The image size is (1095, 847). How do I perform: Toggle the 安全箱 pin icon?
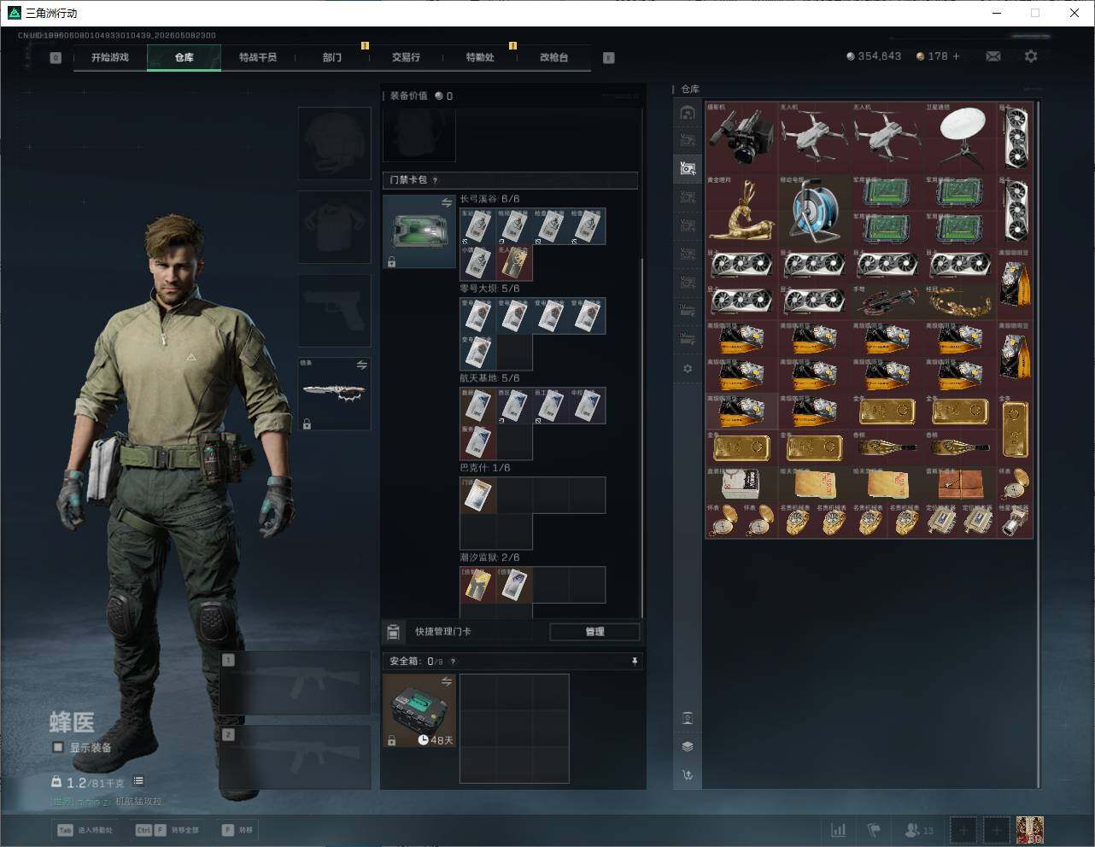634,661
